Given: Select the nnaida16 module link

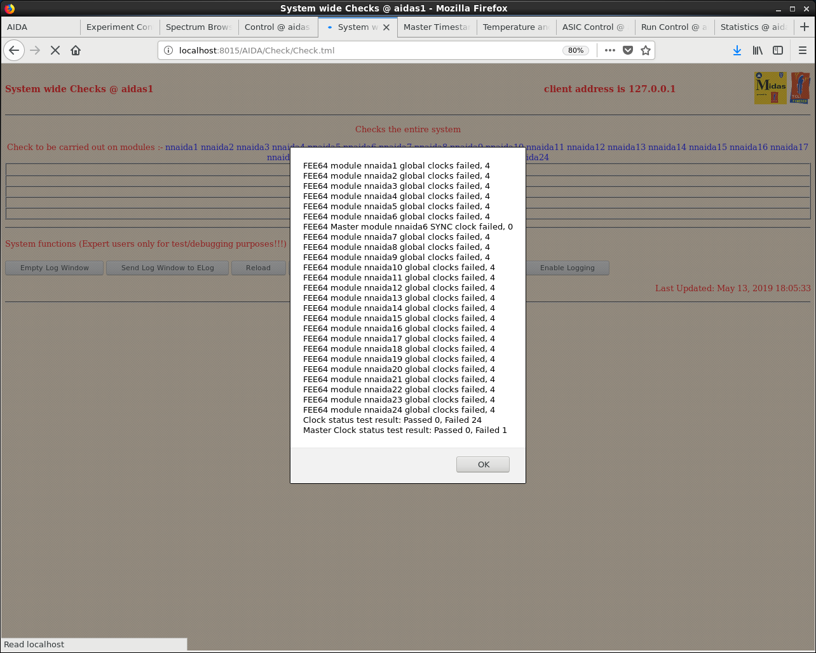Looking at the screenshot, I should [749, 147].
